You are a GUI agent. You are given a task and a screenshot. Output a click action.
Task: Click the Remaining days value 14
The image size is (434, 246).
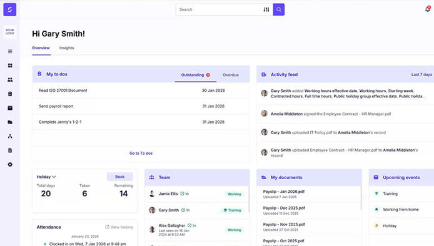click(123, 194)
